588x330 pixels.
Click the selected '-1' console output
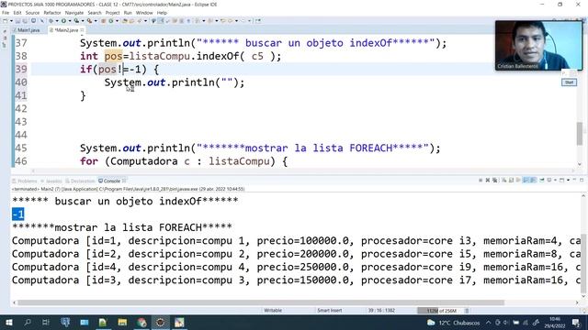pos(18,214)
